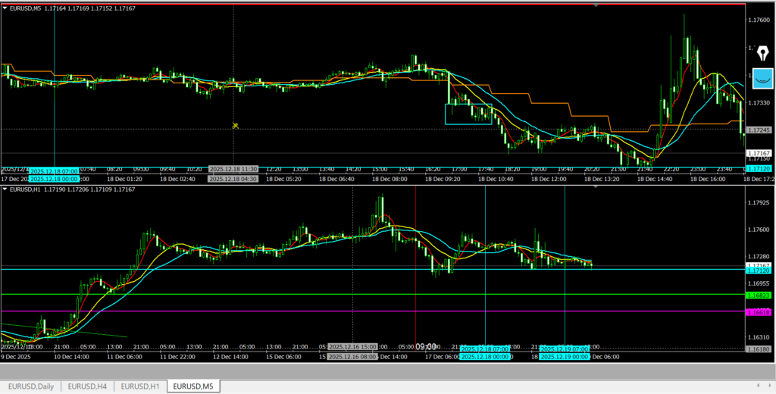Click the 2025.12.18 11:30 time label
The image size is (776, 394).
pos(233,169)
